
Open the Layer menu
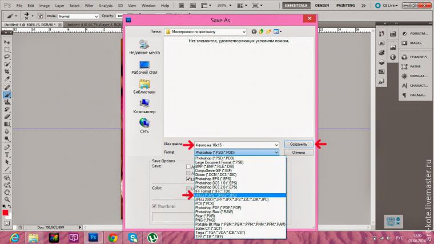pyautogui.click(x=59, y=6)
